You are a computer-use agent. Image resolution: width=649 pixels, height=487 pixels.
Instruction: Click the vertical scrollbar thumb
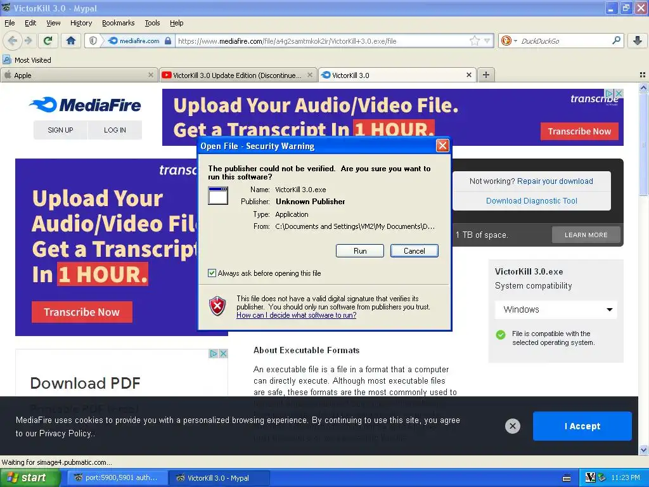(x=643, y=144)
